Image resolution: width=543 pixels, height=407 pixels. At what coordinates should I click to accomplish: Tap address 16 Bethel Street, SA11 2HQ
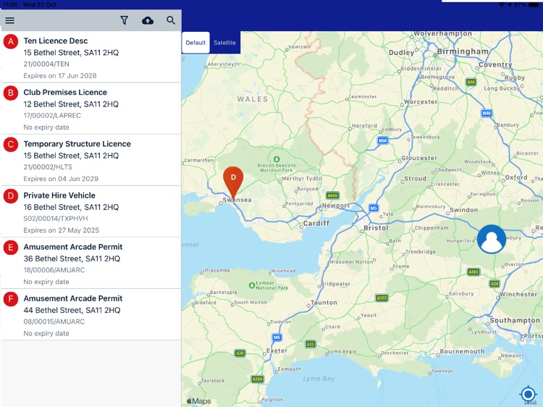[x=71, y=207]
